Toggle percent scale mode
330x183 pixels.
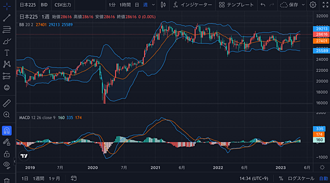click(x=281, y=179)
